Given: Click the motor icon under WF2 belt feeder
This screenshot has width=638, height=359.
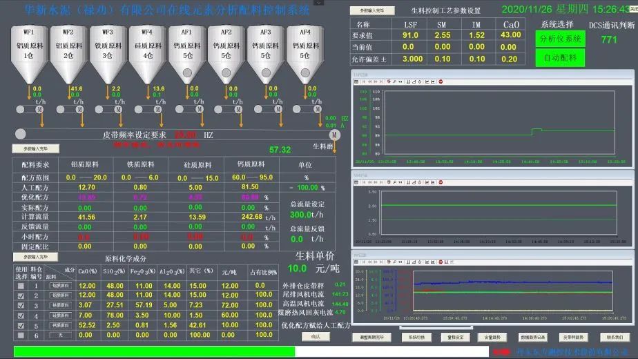Looking at the screenshot, I should pos(79,109).
